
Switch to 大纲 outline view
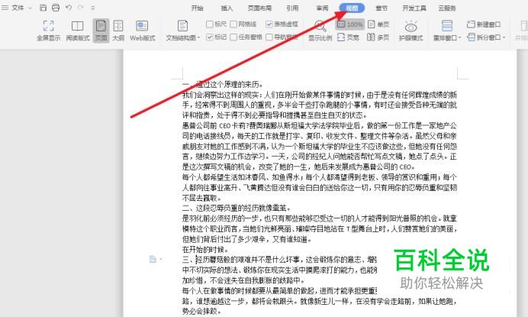[x=118, y=31]
